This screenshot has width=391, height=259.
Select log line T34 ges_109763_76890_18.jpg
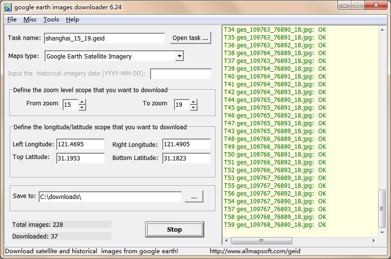(x=275, y=30)
